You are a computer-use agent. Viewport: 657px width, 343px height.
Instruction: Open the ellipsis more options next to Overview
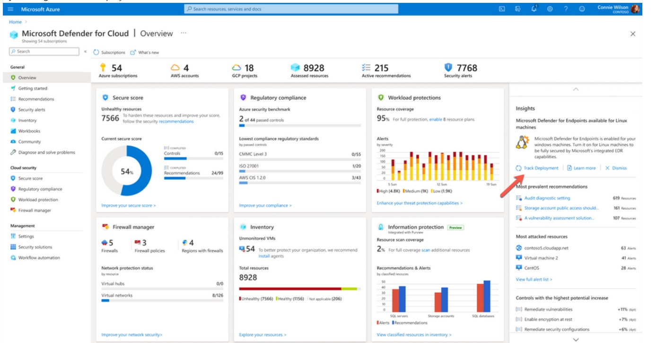click(184, 33)
